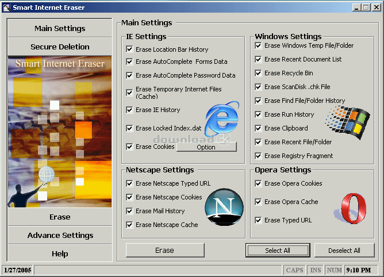Click the 9:10 PM clock in status bar
Viewport: 384px width, 277px height.
click(x=362, y=270)
